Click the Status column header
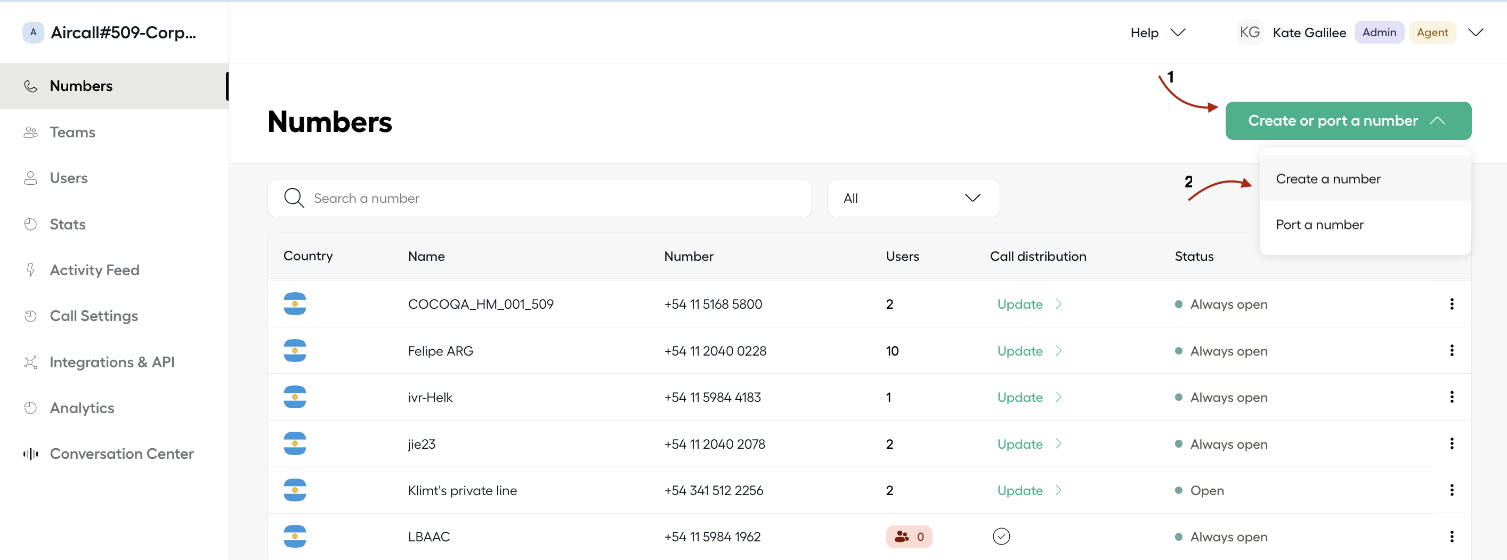The image size is (1507, 560). point(1194,256)
